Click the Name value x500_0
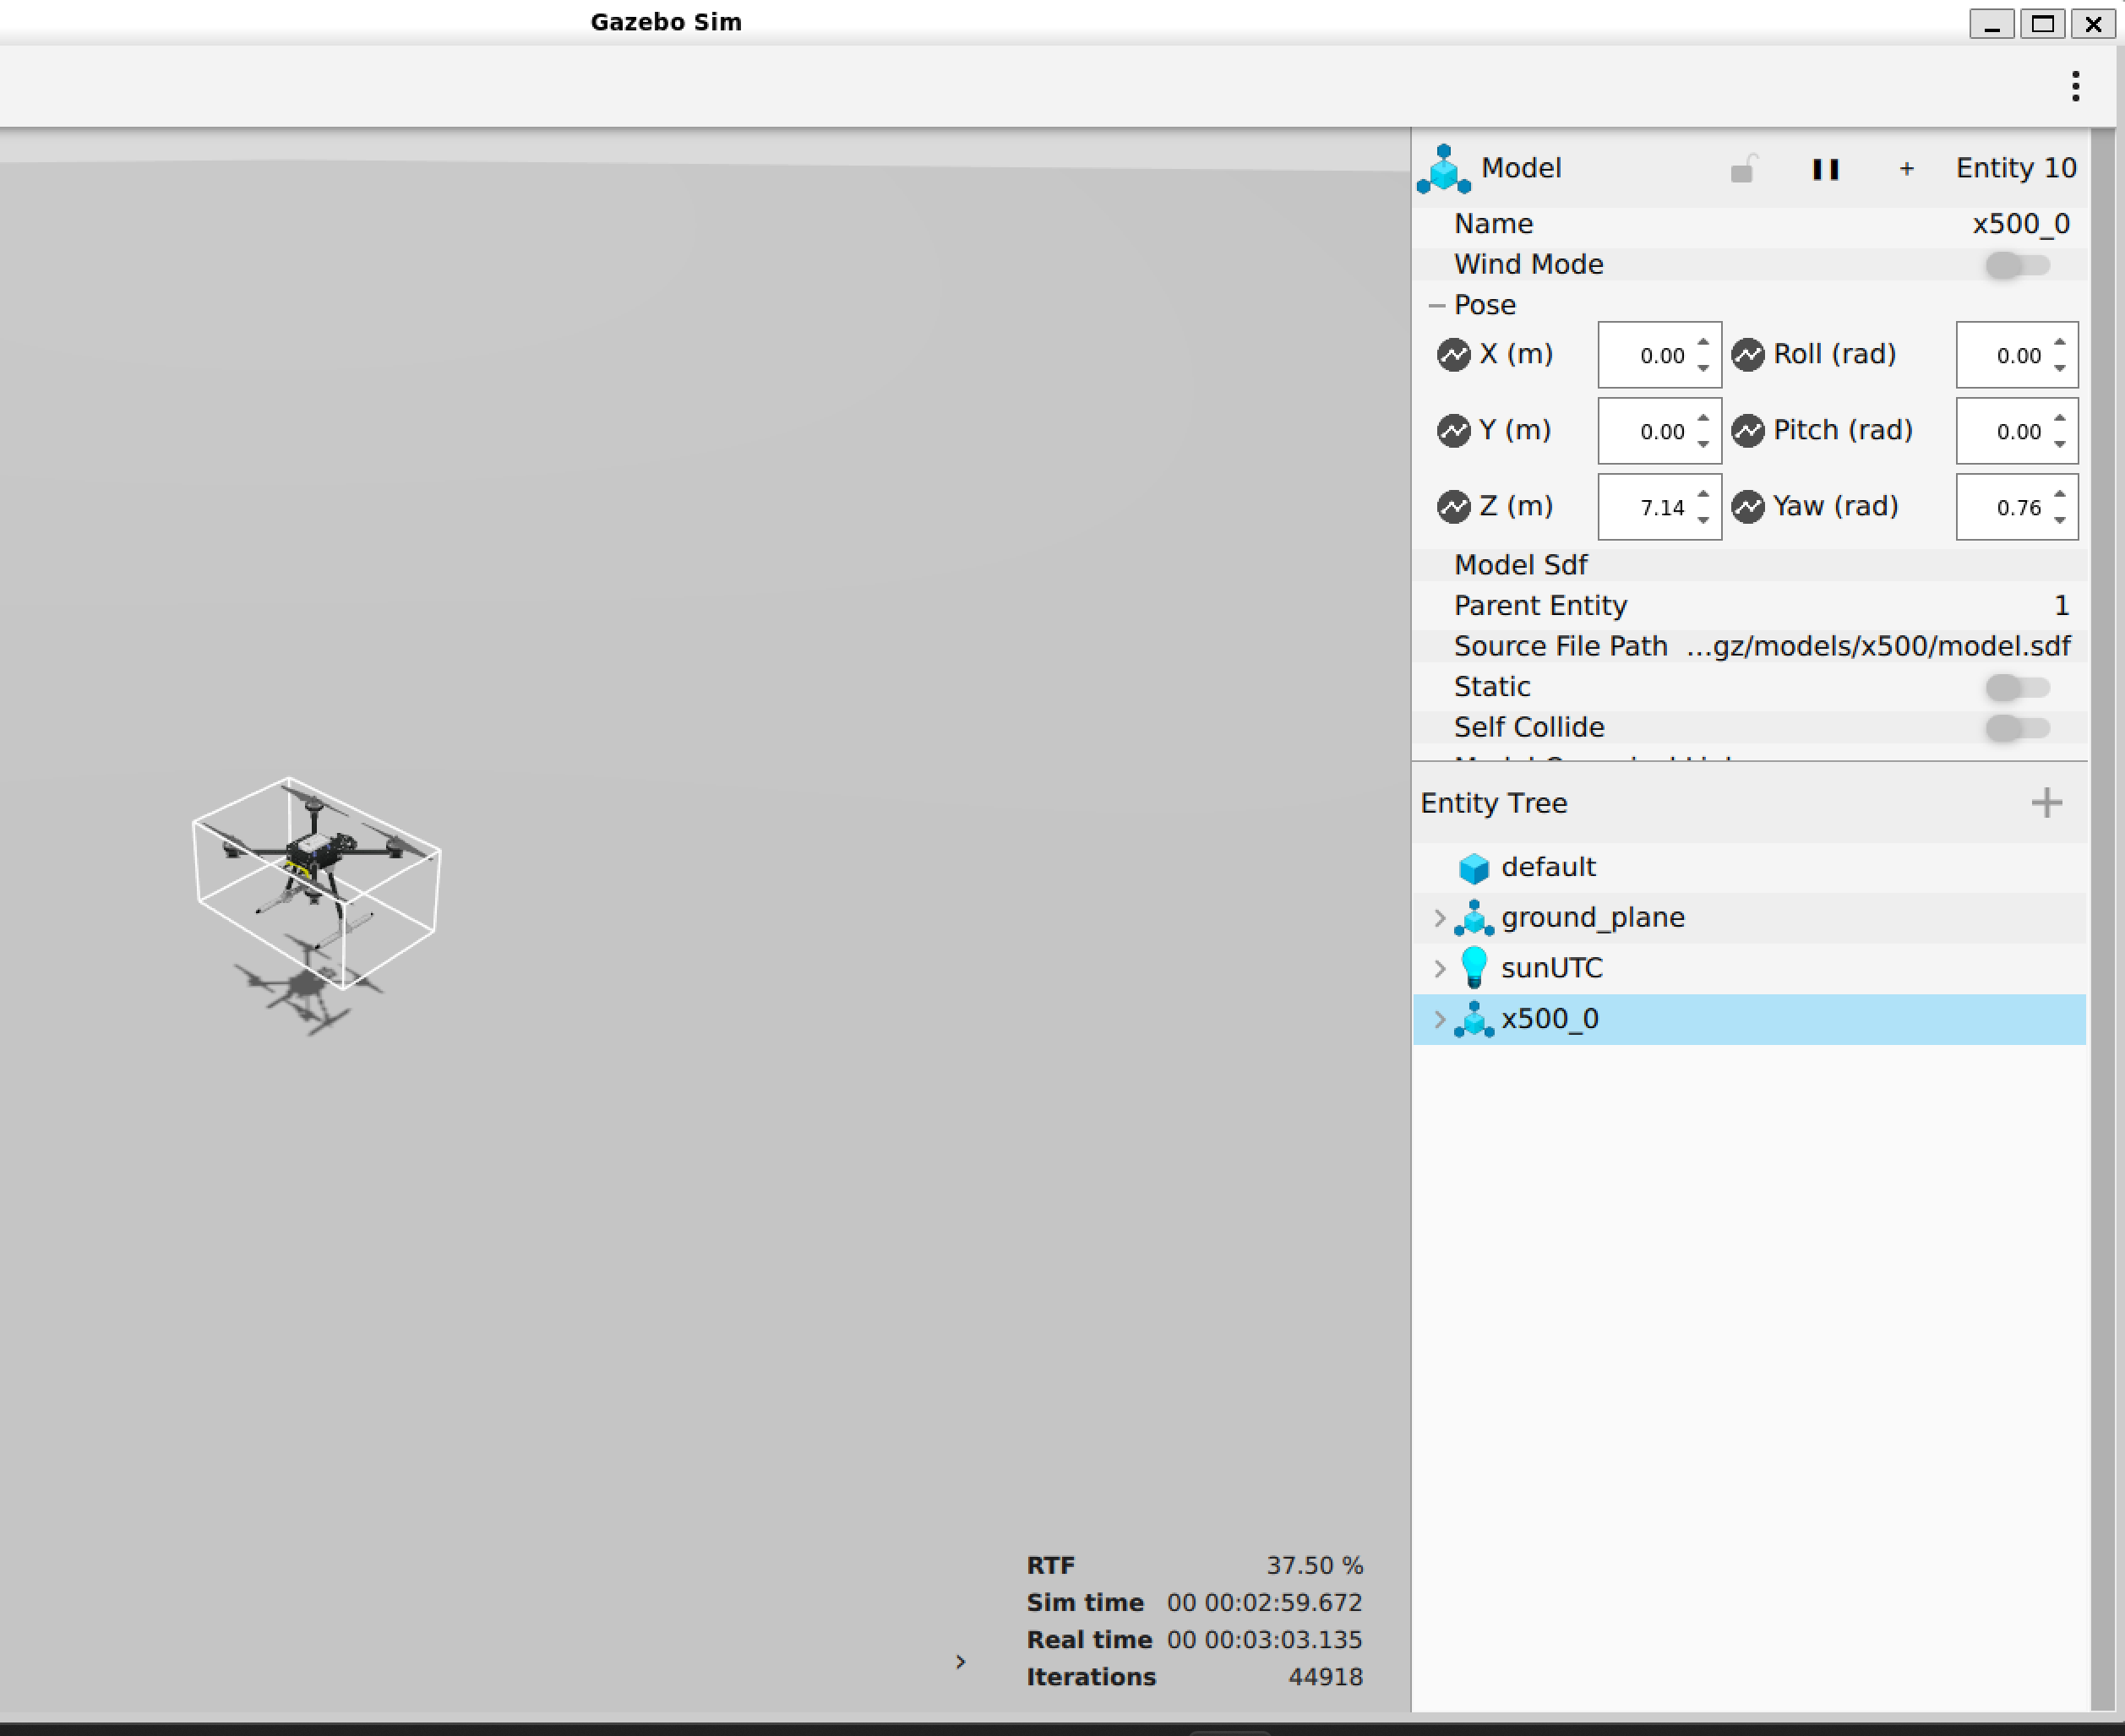 point(2021,224)
